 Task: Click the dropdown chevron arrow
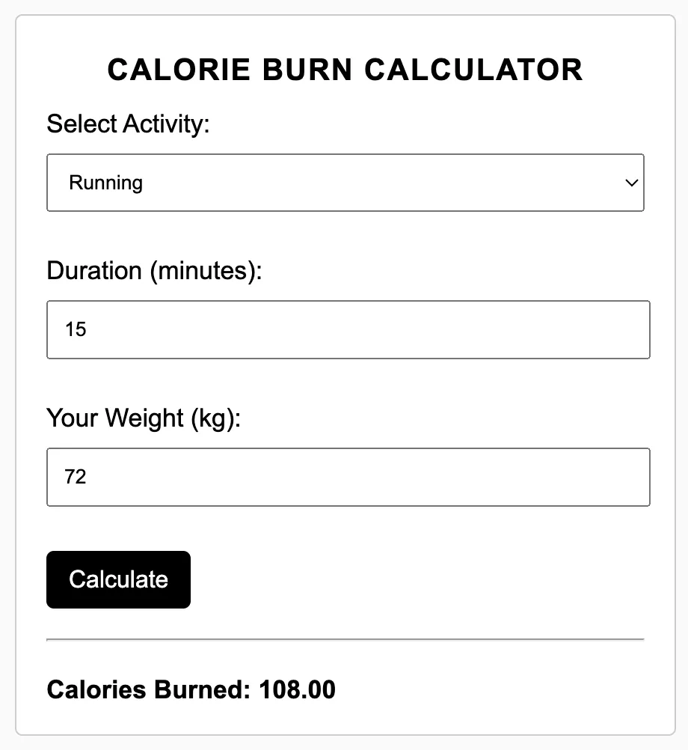632,183
